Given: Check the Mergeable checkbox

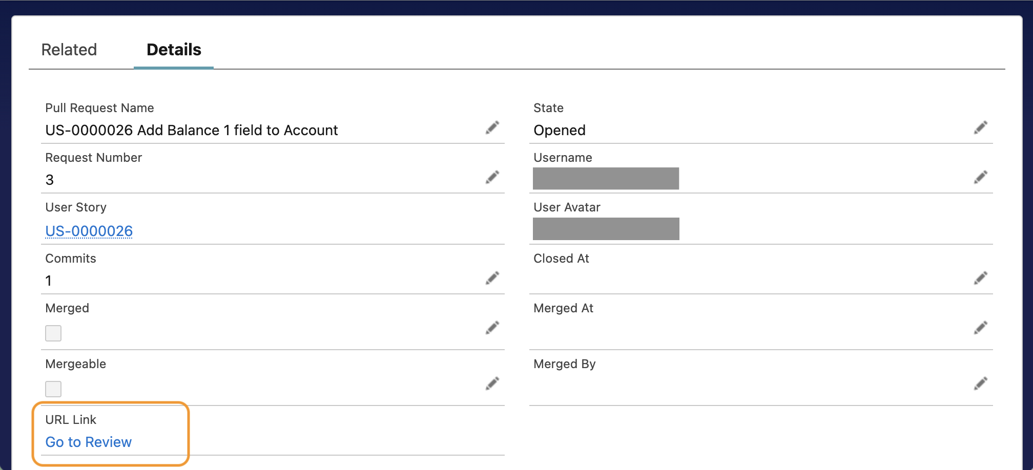Looking at the screenshot, I should pyautogui.click(x=53, y=389).
